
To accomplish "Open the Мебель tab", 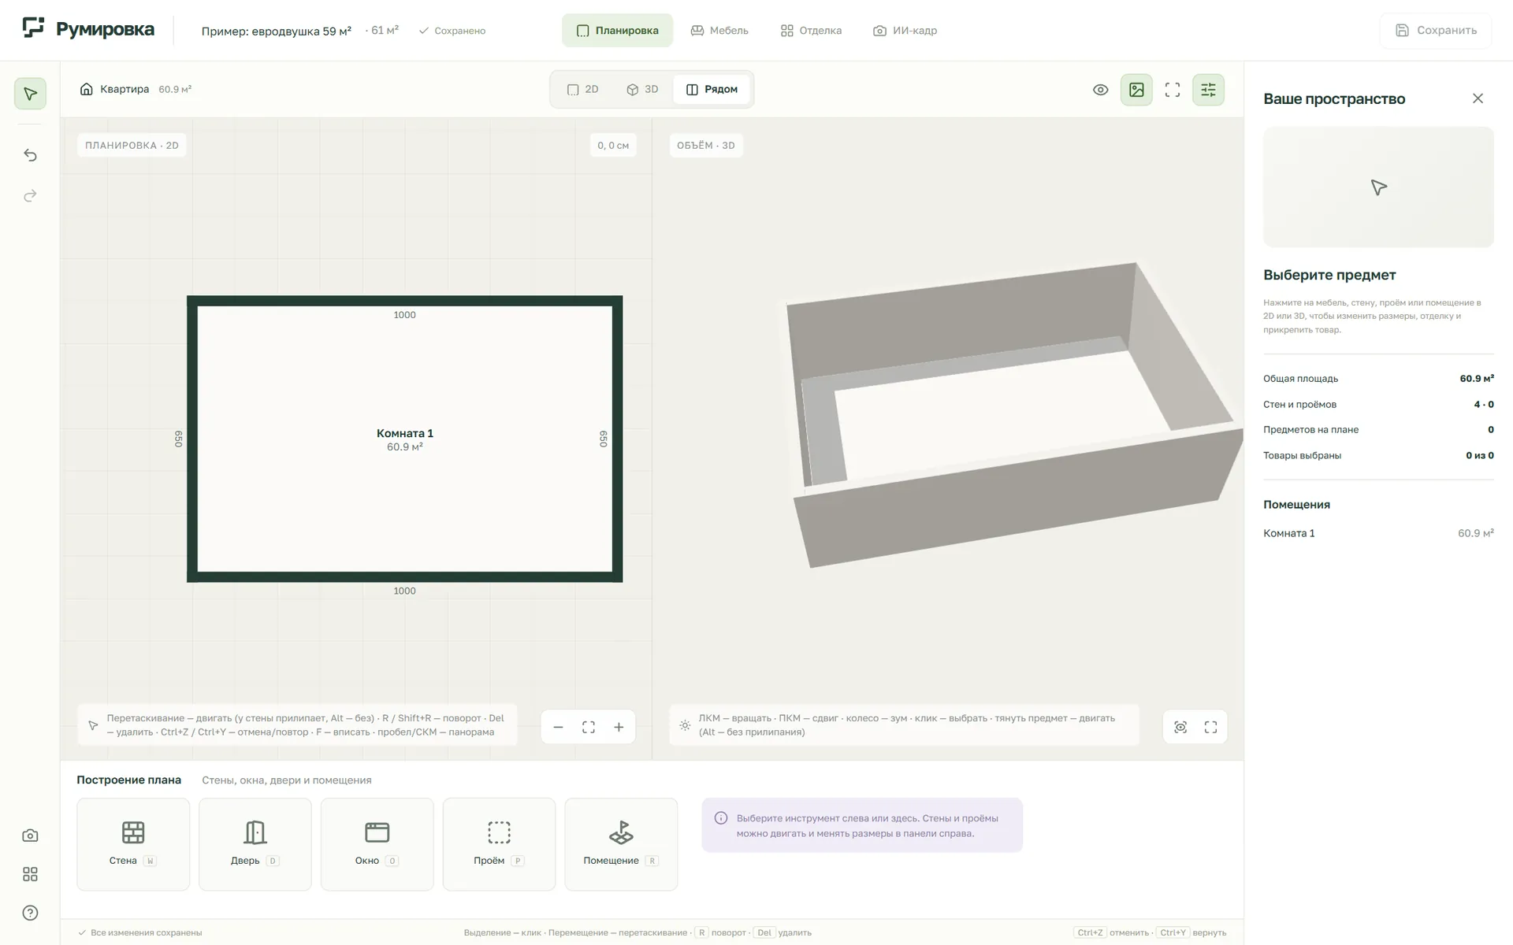I will pos(719,31).
